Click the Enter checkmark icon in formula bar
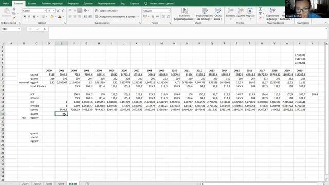This screenshot has height=185, width=329. pyautogui.click(x=38, y=29)
